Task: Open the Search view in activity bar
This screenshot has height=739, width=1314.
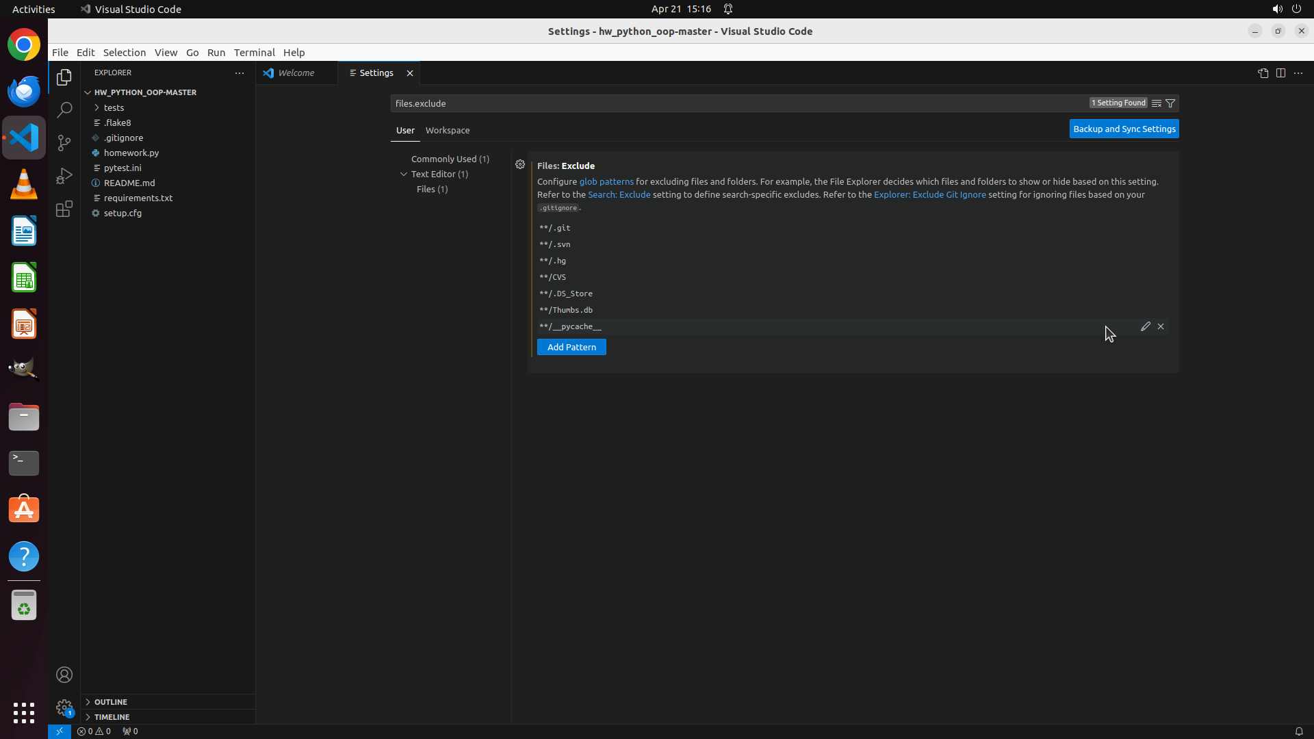Action: (64, 109)
